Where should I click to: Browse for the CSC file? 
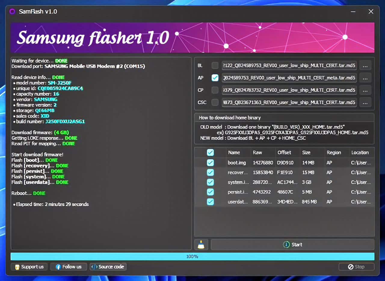[365, 102]
